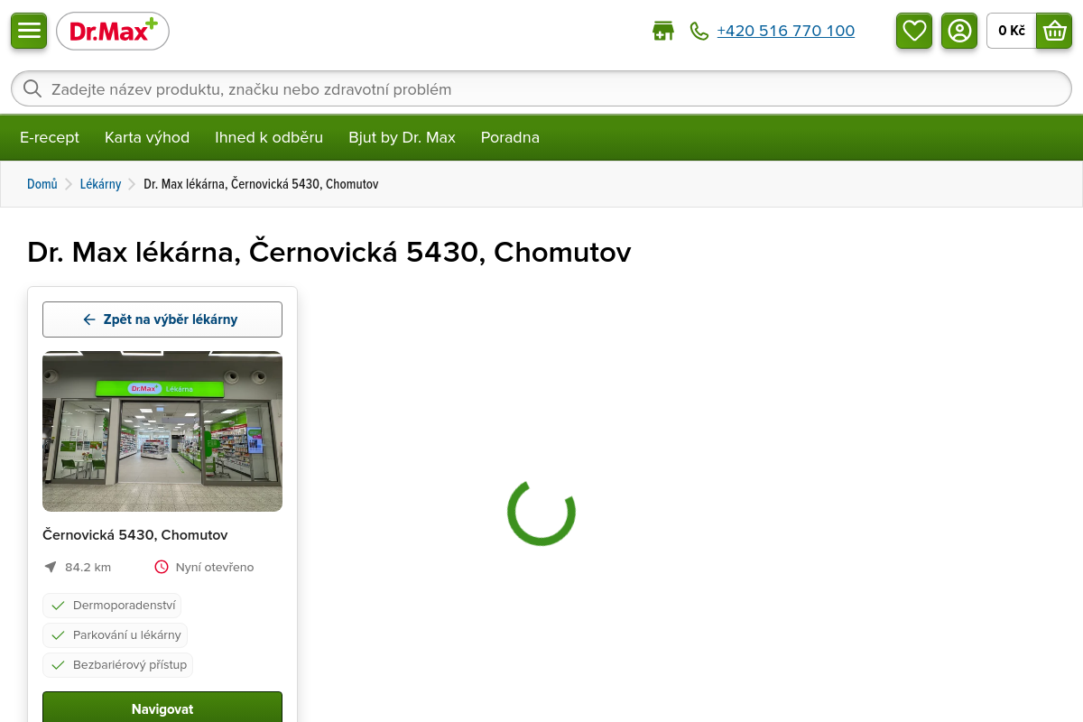This screenshot has width=1083, height=722.
Task: Open the user account icon
Action: pyautogui.click(x=959, y=31)
